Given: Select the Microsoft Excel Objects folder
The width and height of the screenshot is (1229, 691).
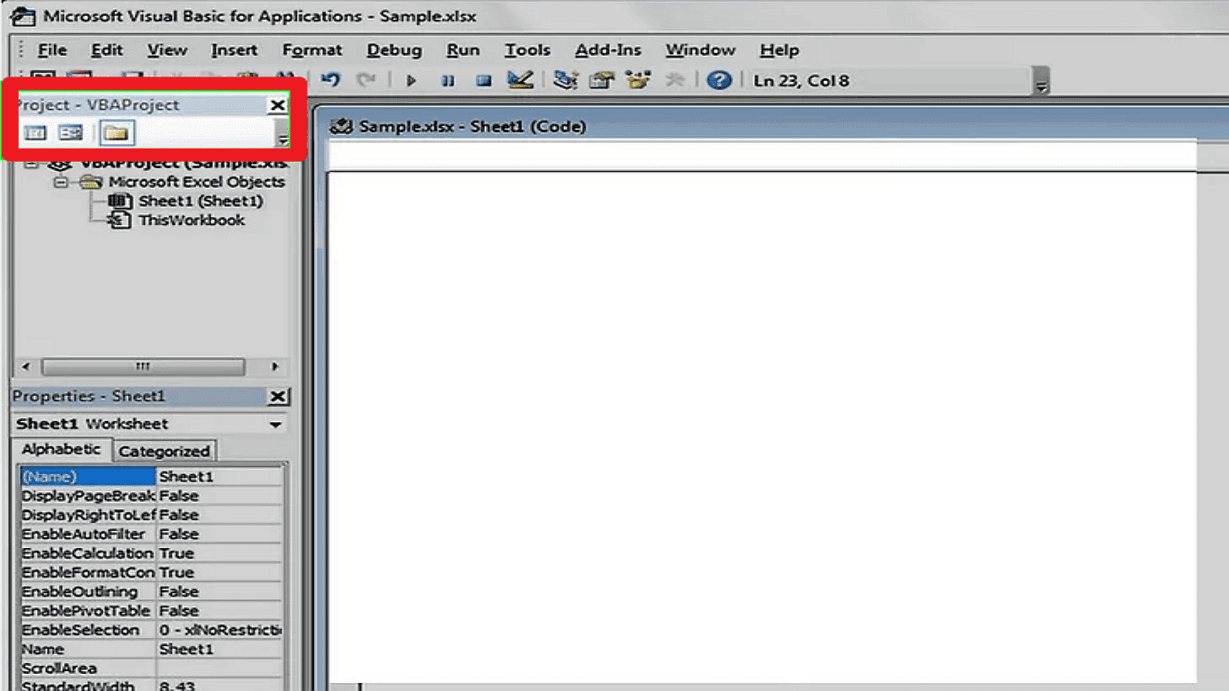Looking at the screenshot, I should pyautogui.click(x=196, y=182).
